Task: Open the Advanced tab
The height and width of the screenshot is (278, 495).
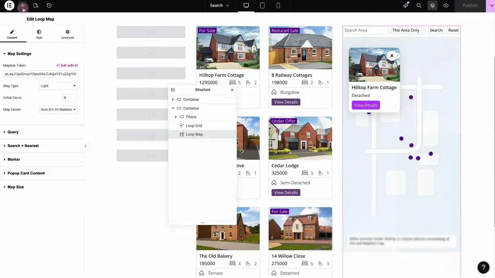Action: coord(67,34)
